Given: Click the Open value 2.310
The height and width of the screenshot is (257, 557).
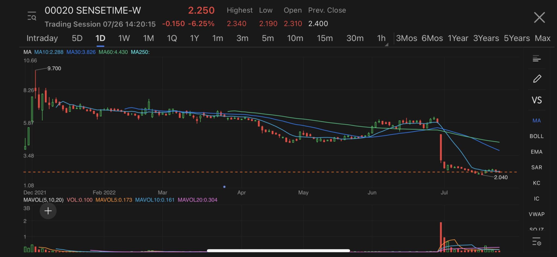Looking at the screenshot, I should point(293,24).
